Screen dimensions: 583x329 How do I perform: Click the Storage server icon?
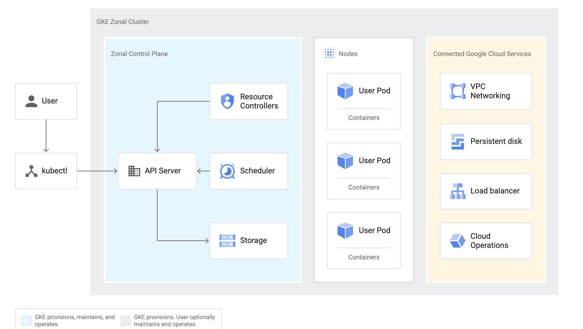227,241
